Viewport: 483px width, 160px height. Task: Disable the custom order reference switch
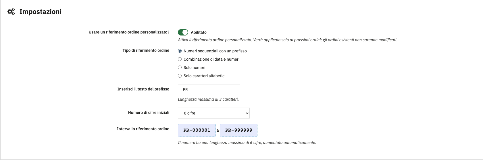[183, 32]
